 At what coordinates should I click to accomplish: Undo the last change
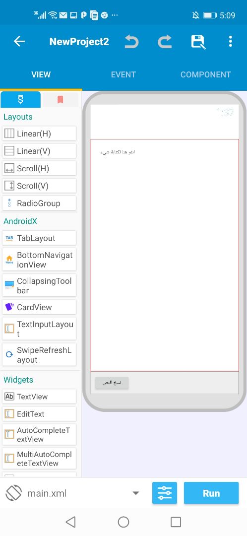(131, 42)
